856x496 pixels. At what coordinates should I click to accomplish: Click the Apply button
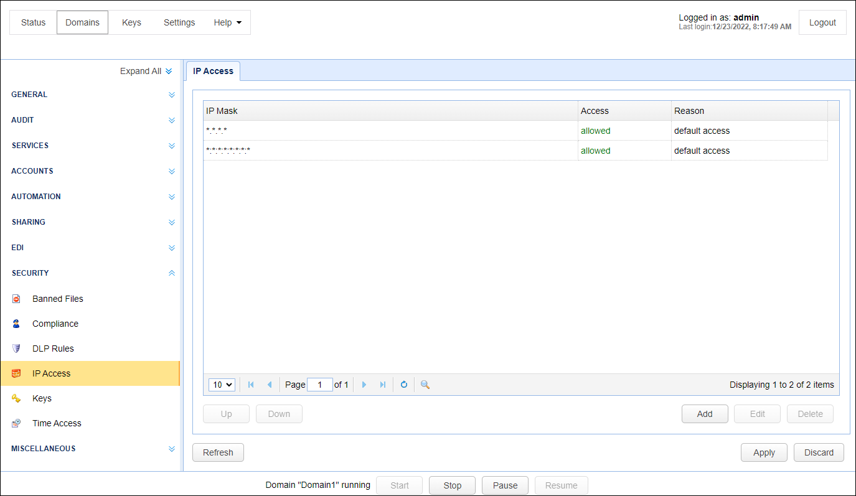tap(764, 452)
